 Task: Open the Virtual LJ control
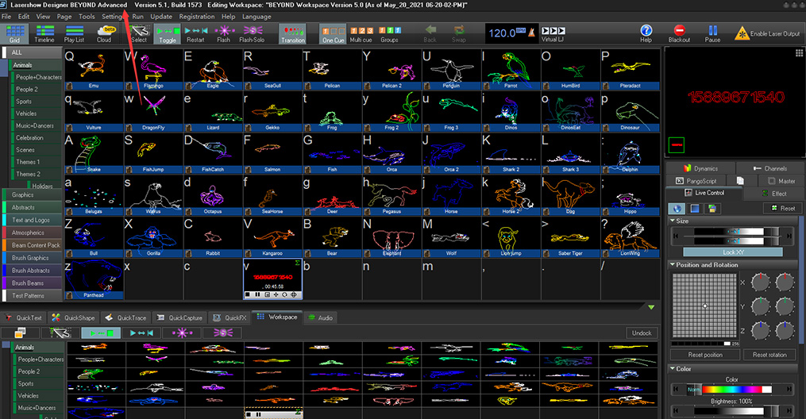tap(553, 34)
